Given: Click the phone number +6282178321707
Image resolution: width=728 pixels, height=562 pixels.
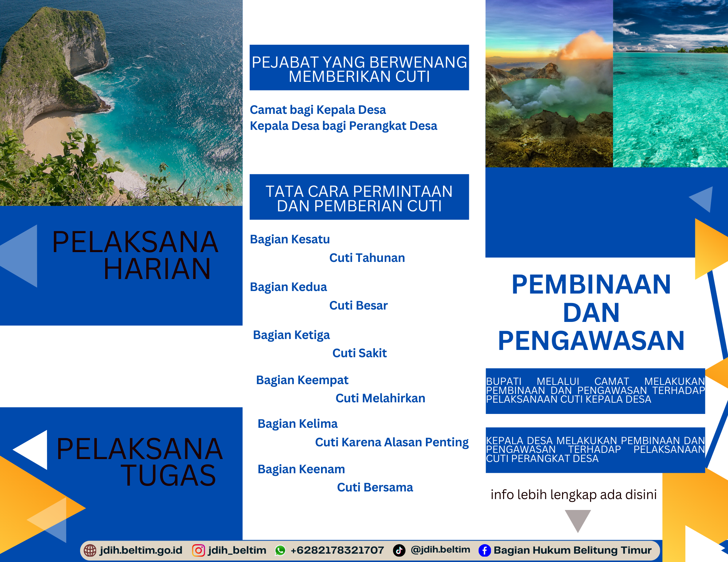Looking at the screenshot, I should pyautogui.click(x=337, y=550).
